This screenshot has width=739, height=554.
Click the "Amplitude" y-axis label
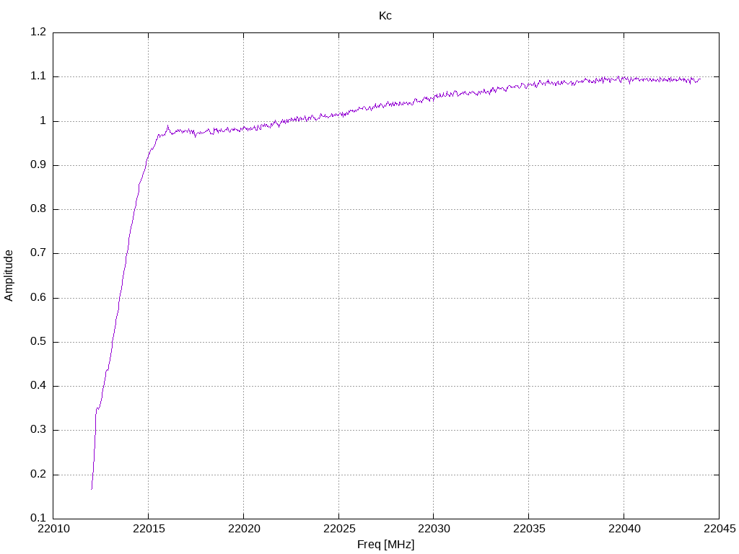tap(9, 276)
